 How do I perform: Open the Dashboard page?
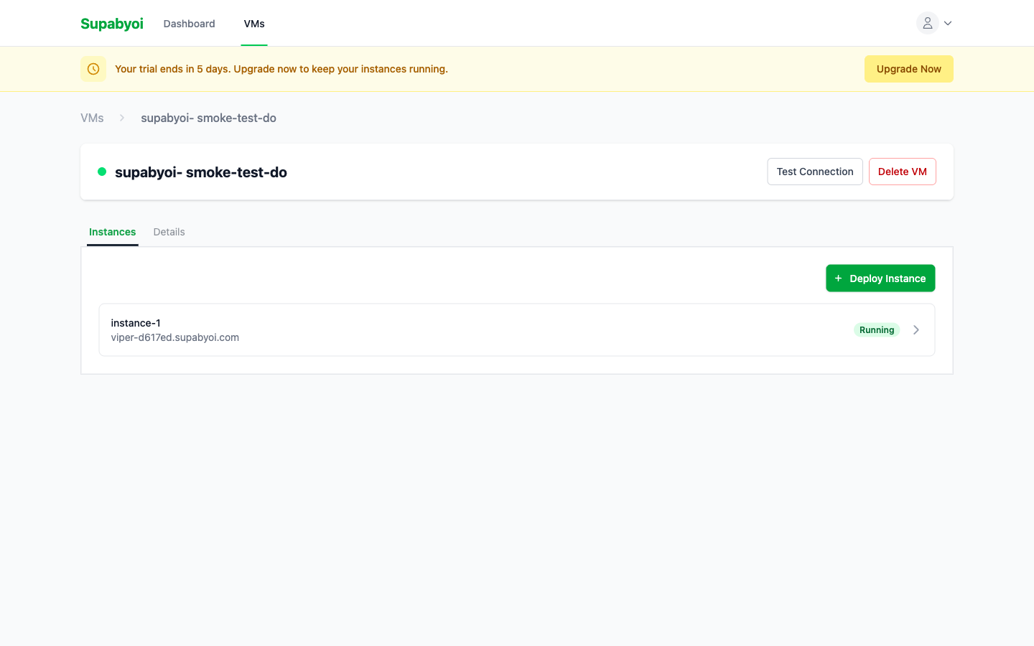point(189,23)
